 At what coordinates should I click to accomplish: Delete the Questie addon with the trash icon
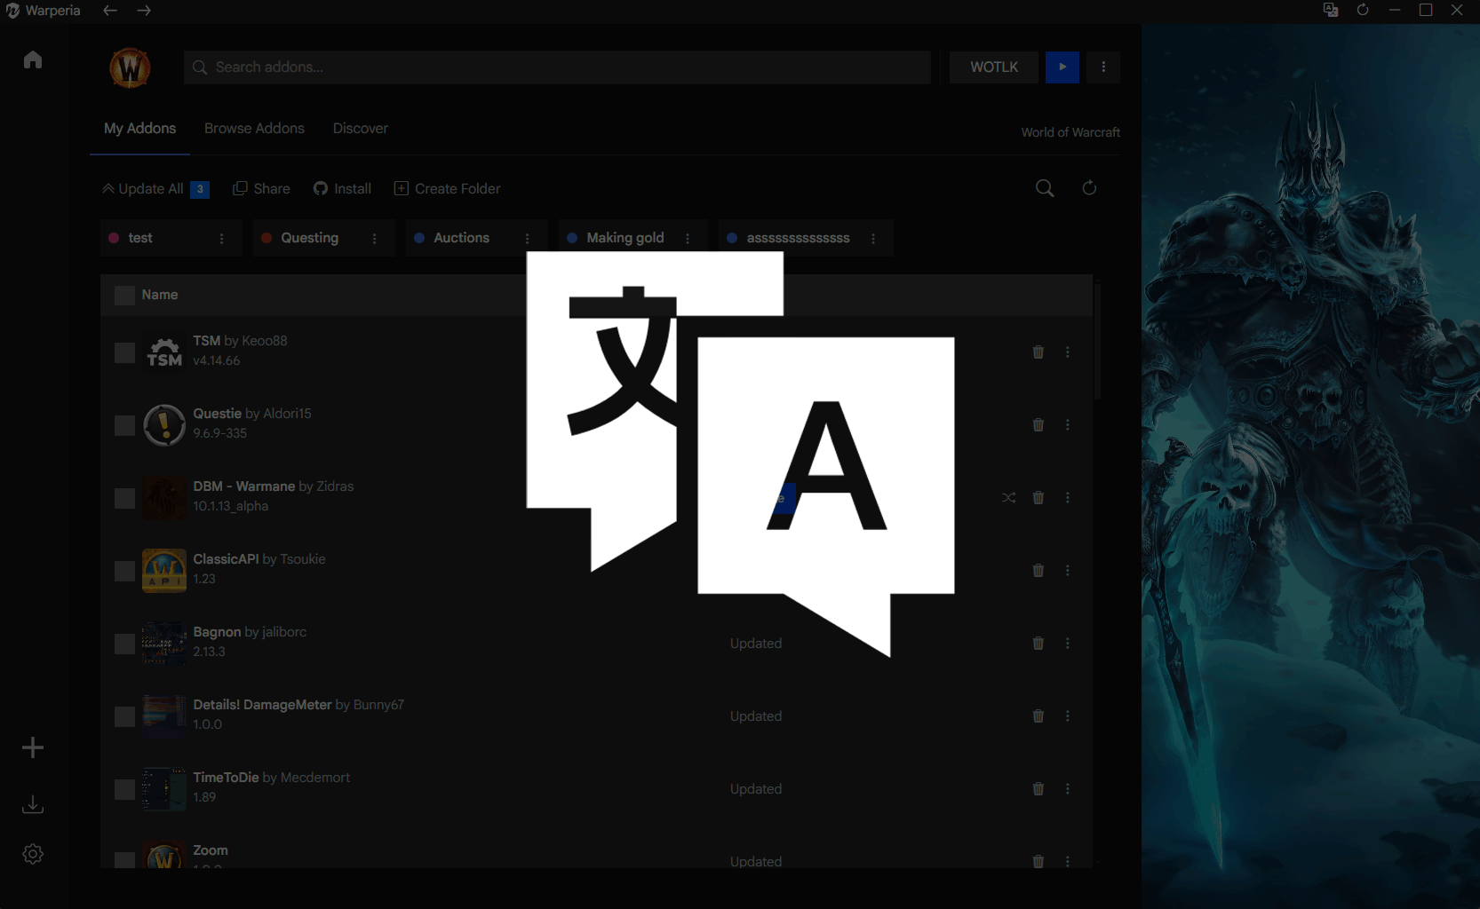click(1038, 425)
